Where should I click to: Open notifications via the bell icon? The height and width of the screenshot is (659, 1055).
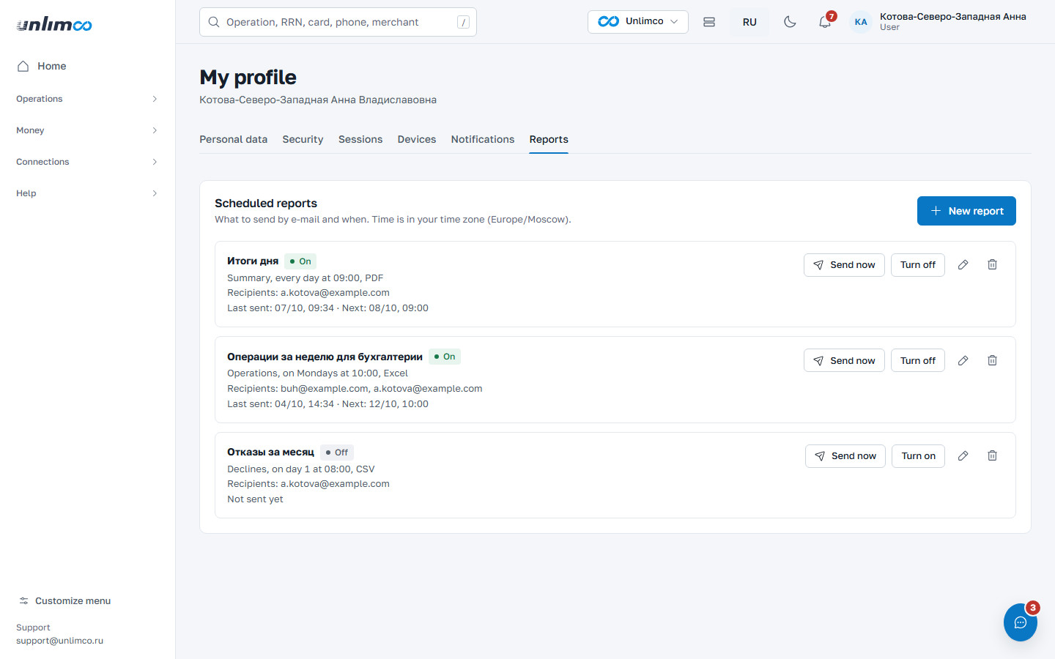coord(825,22)
